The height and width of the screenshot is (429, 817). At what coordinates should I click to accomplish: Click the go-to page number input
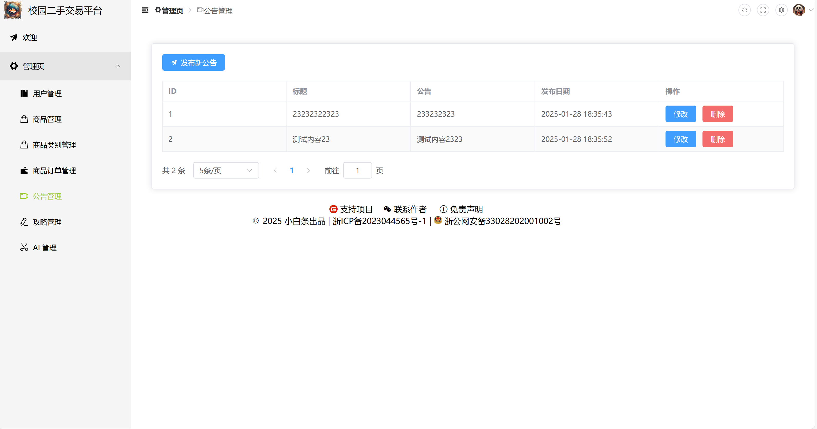357,170
